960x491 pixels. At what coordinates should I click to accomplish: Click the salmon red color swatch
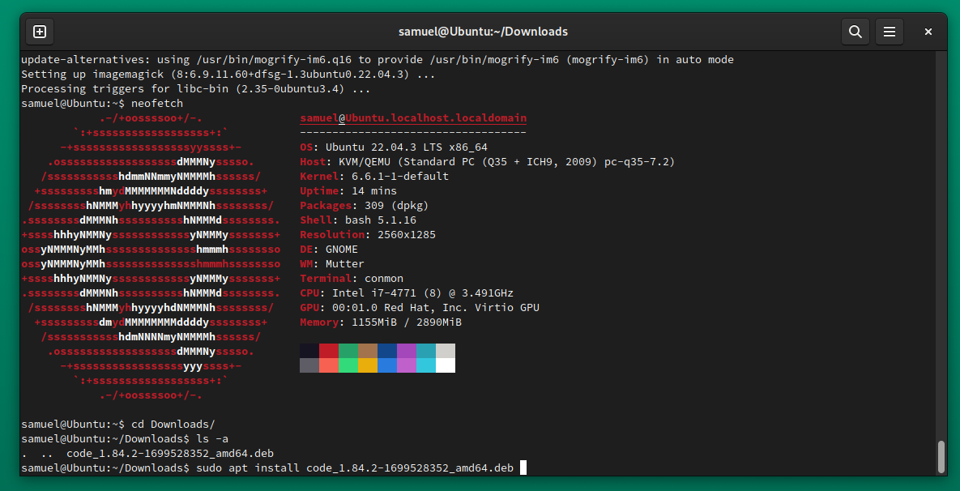pos(329,365)
